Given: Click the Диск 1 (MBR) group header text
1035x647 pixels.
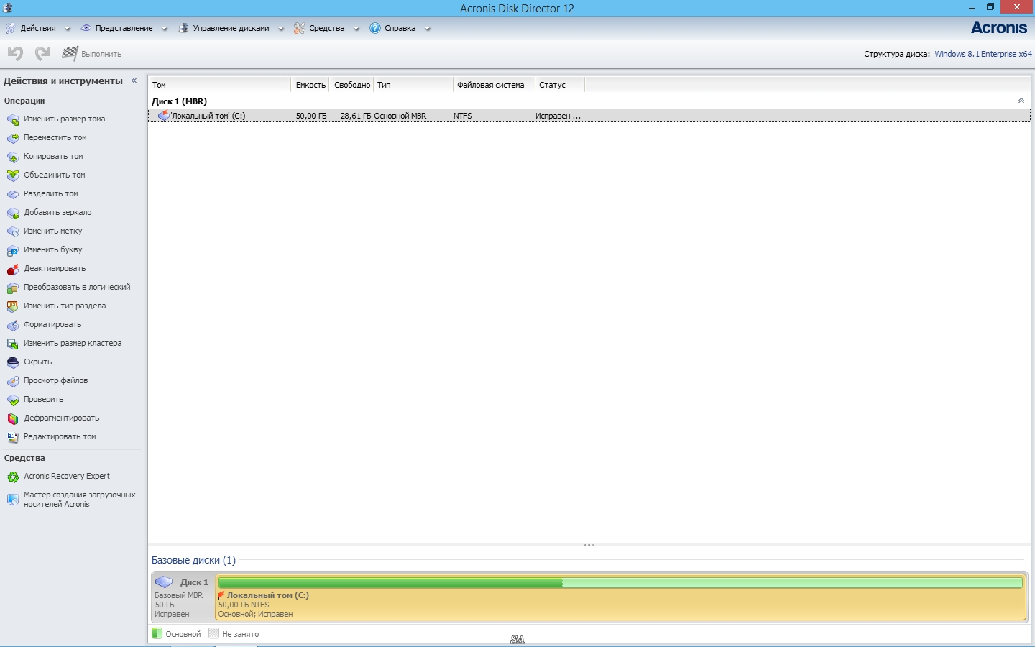Looking at the screenshot, I should [180, 101].
